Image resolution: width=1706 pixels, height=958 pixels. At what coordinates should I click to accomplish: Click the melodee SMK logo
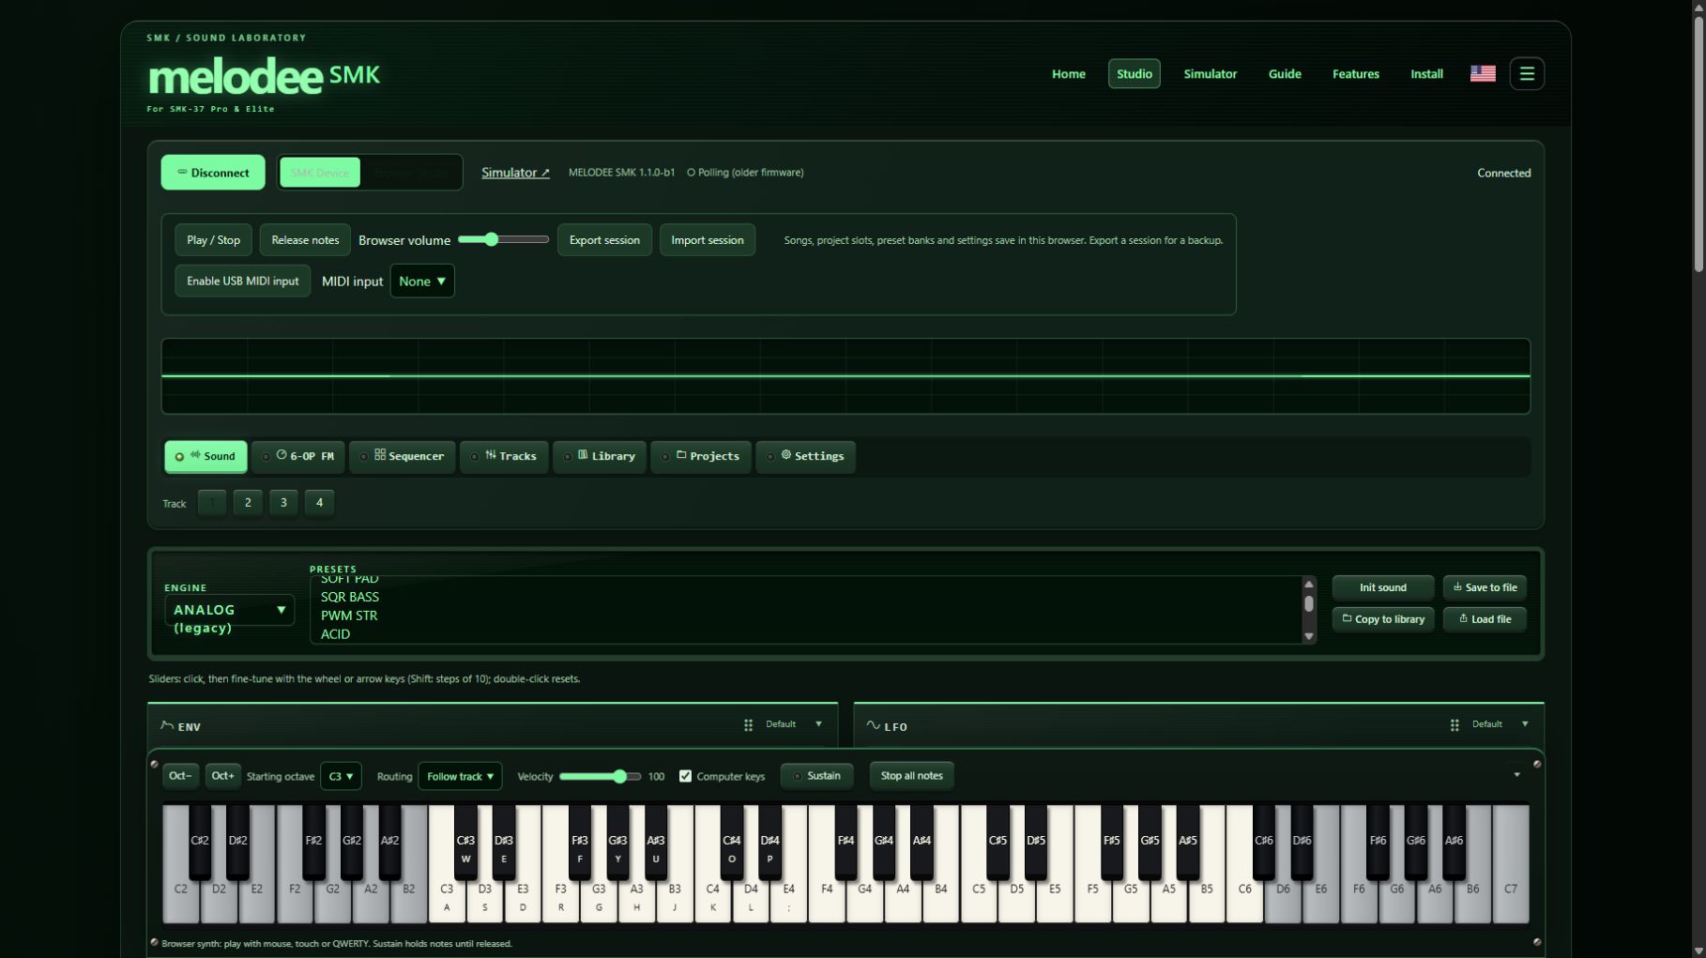(264, 76)
